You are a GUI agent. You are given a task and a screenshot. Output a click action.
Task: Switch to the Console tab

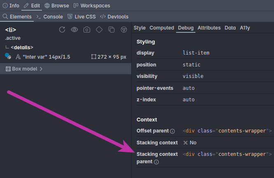tap(49, 16)
